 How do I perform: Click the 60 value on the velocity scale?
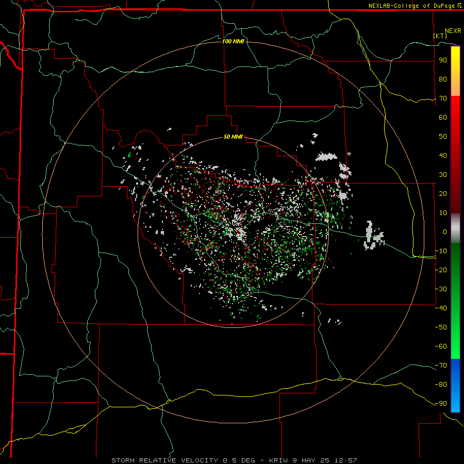(443, 118)
